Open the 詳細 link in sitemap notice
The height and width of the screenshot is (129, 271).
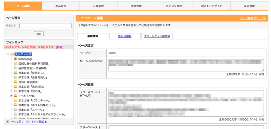pos(60,47)
